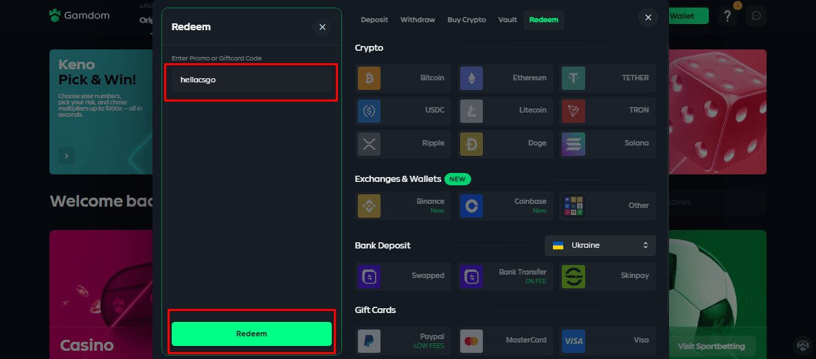Open the Withdraw tab
The image size is (816, 359).
[x=418, y=20]
